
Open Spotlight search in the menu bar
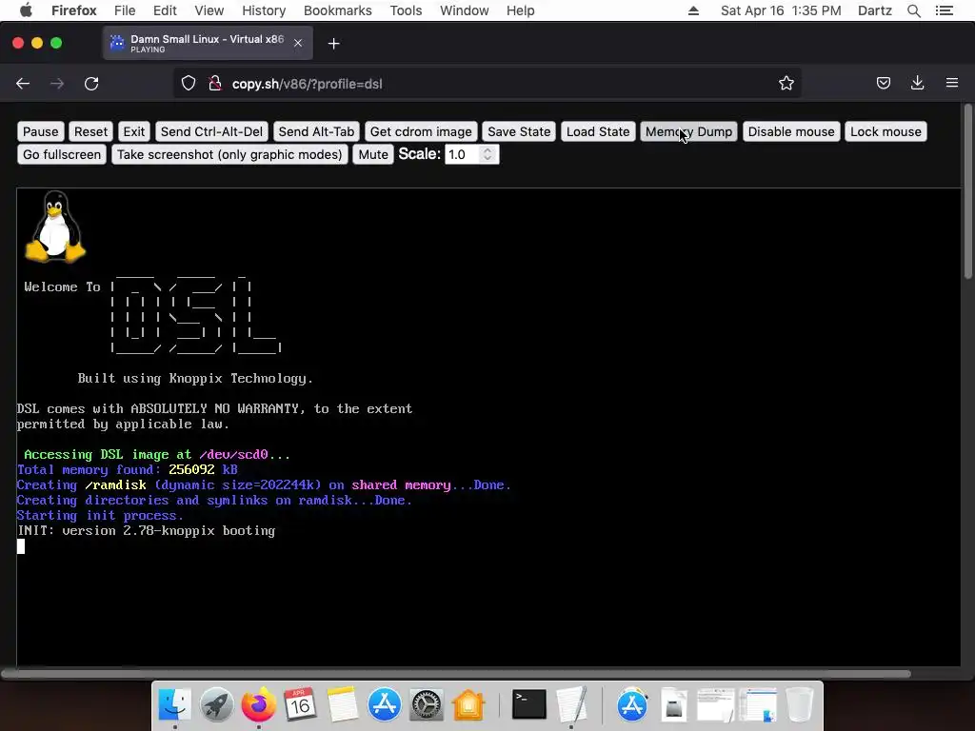pyautogui.click(x=913, y=10)
